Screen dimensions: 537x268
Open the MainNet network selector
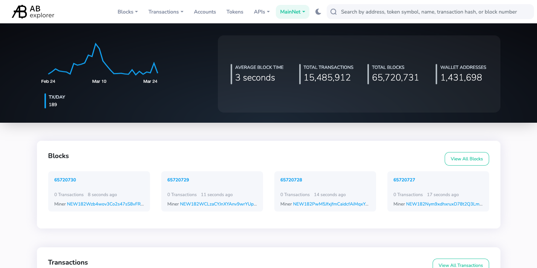[x=292, y=12]
